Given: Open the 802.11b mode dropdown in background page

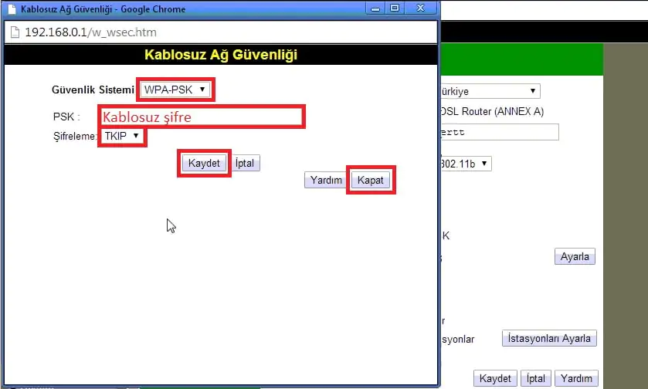Looking at the screenshot, I should coord(466,164).
